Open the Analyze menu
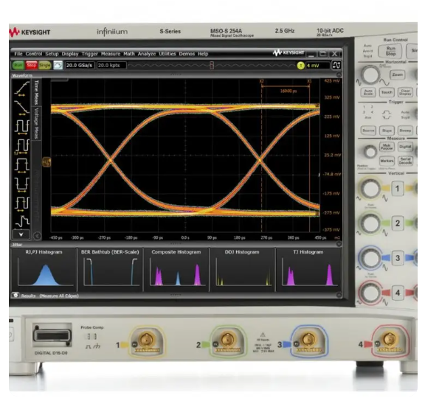The image size is (425, 404). (x=147, y=54)
